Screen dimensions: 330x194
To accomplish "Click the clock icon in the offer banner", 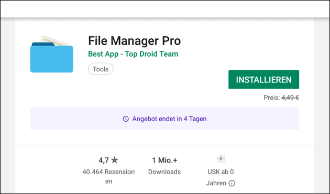I will tap(126, 119).
